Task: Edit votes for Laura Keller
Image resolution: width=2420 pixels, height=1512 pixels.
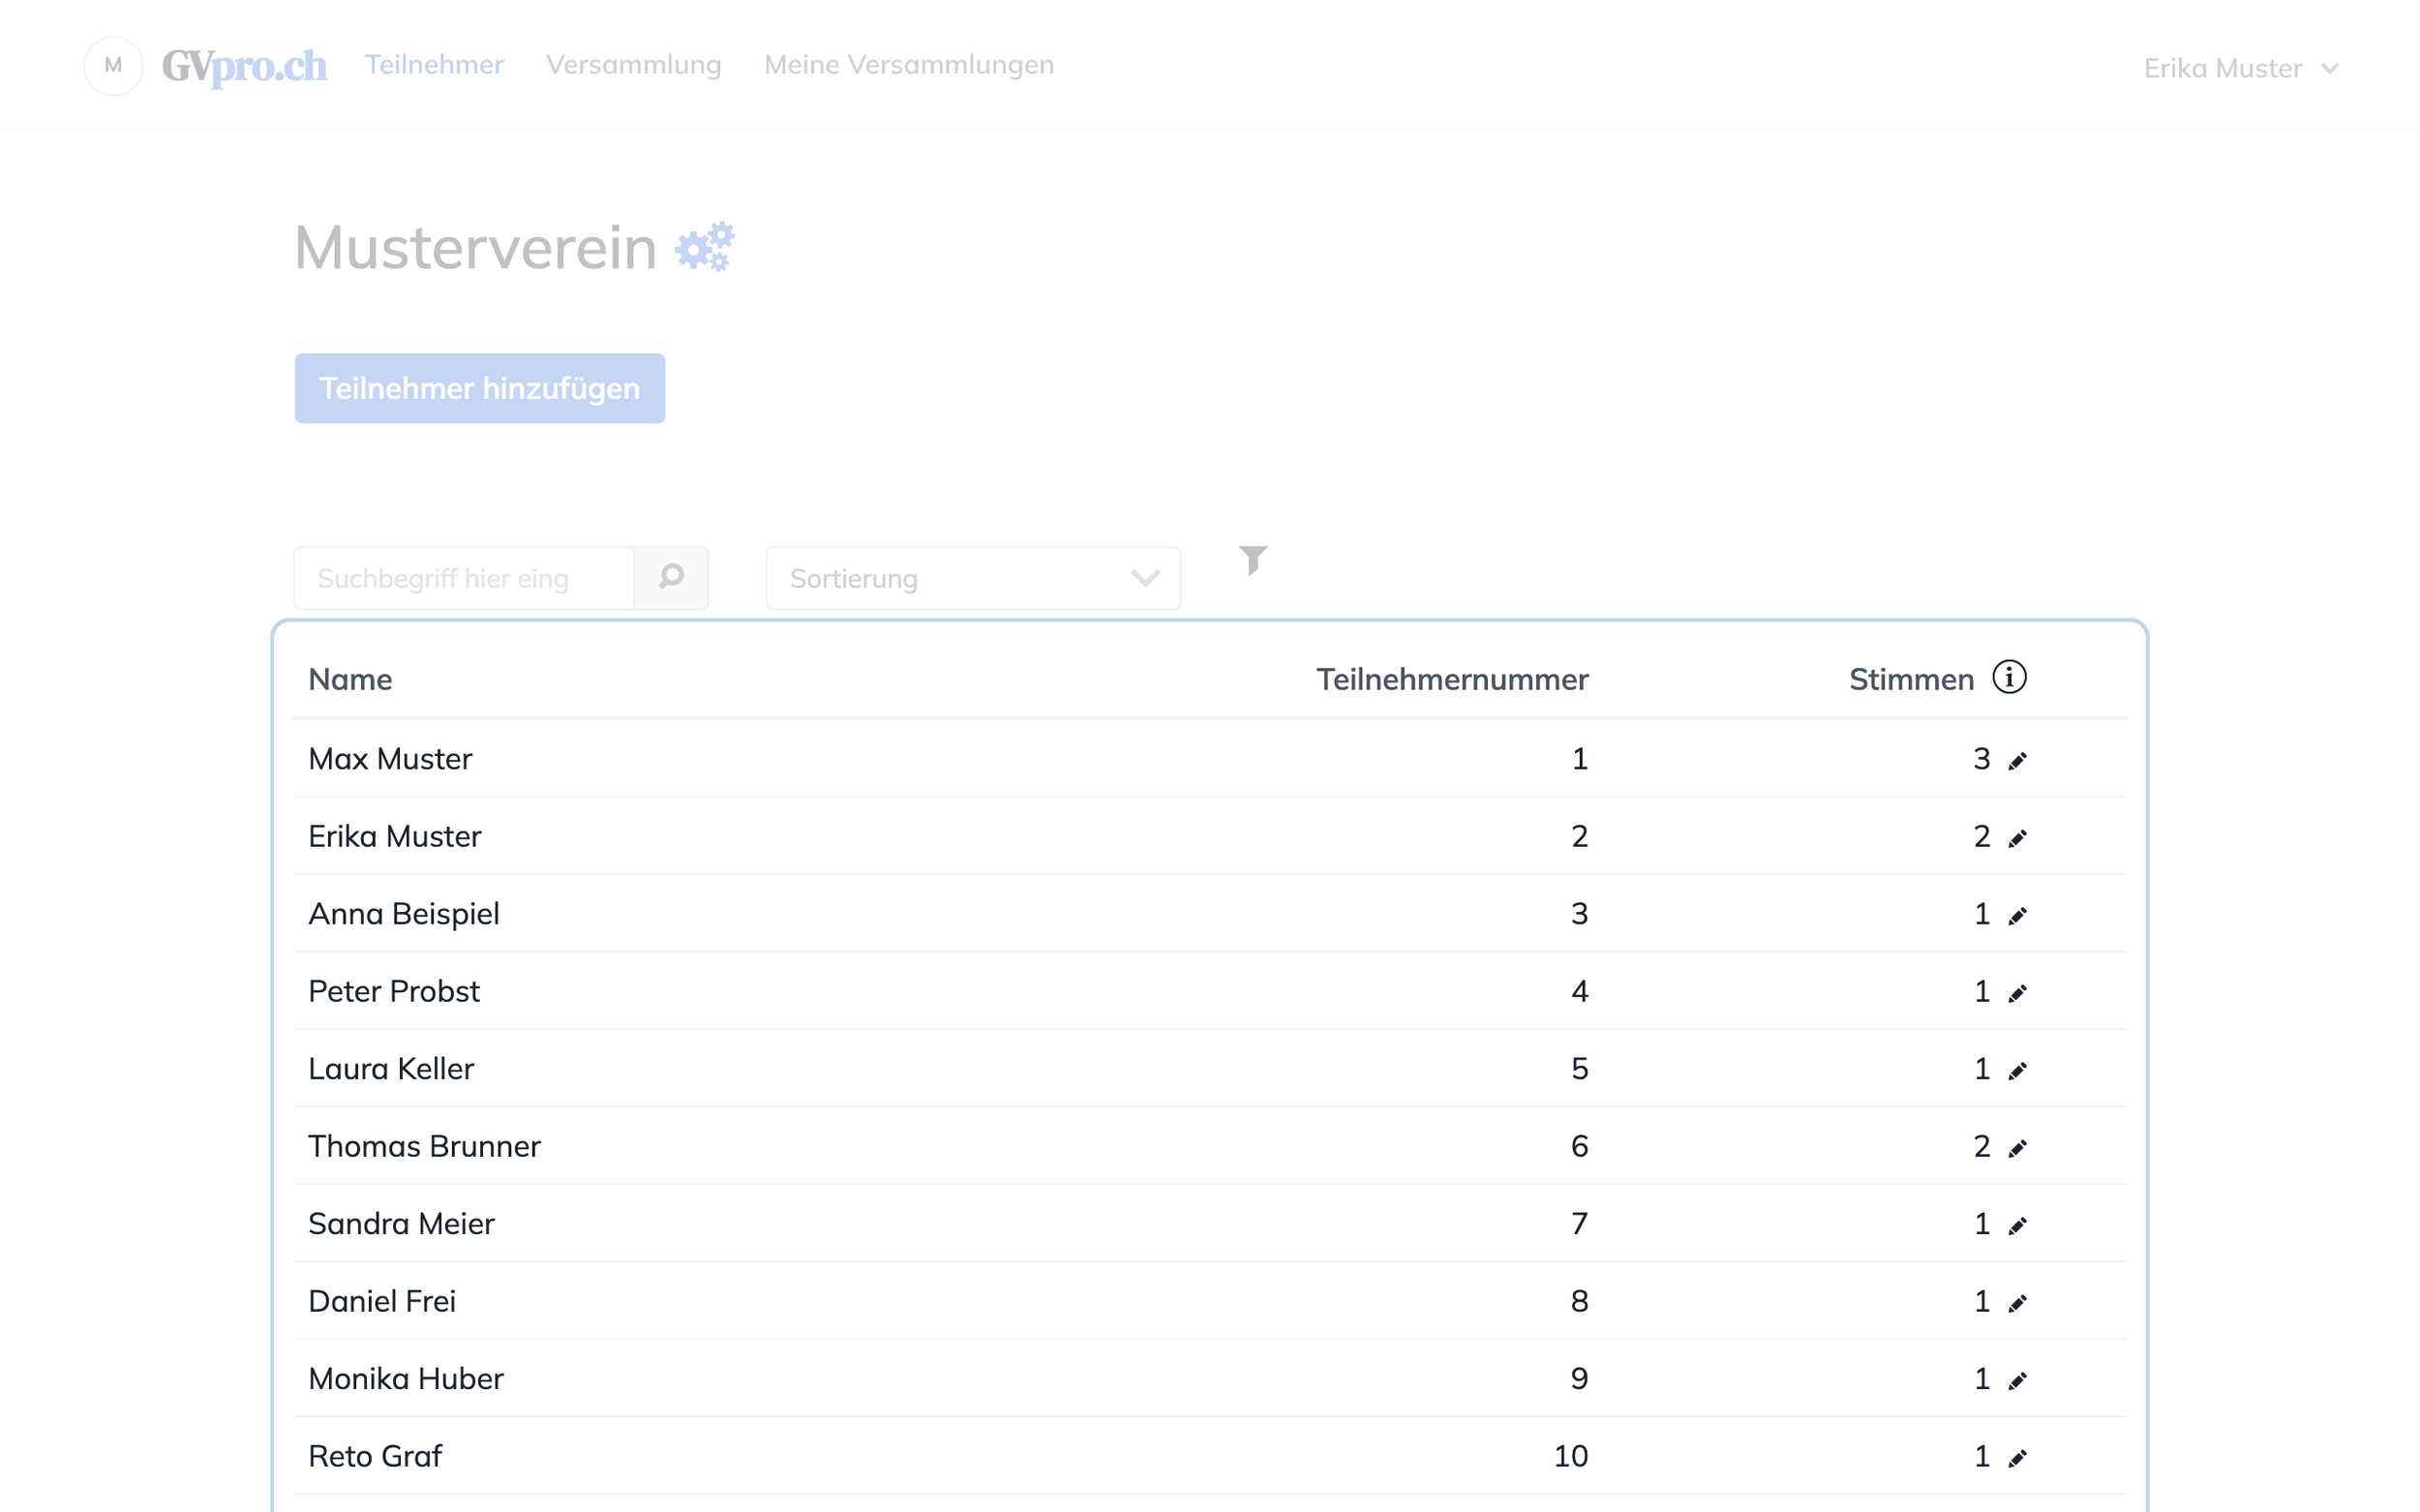Action: 2017,1071
